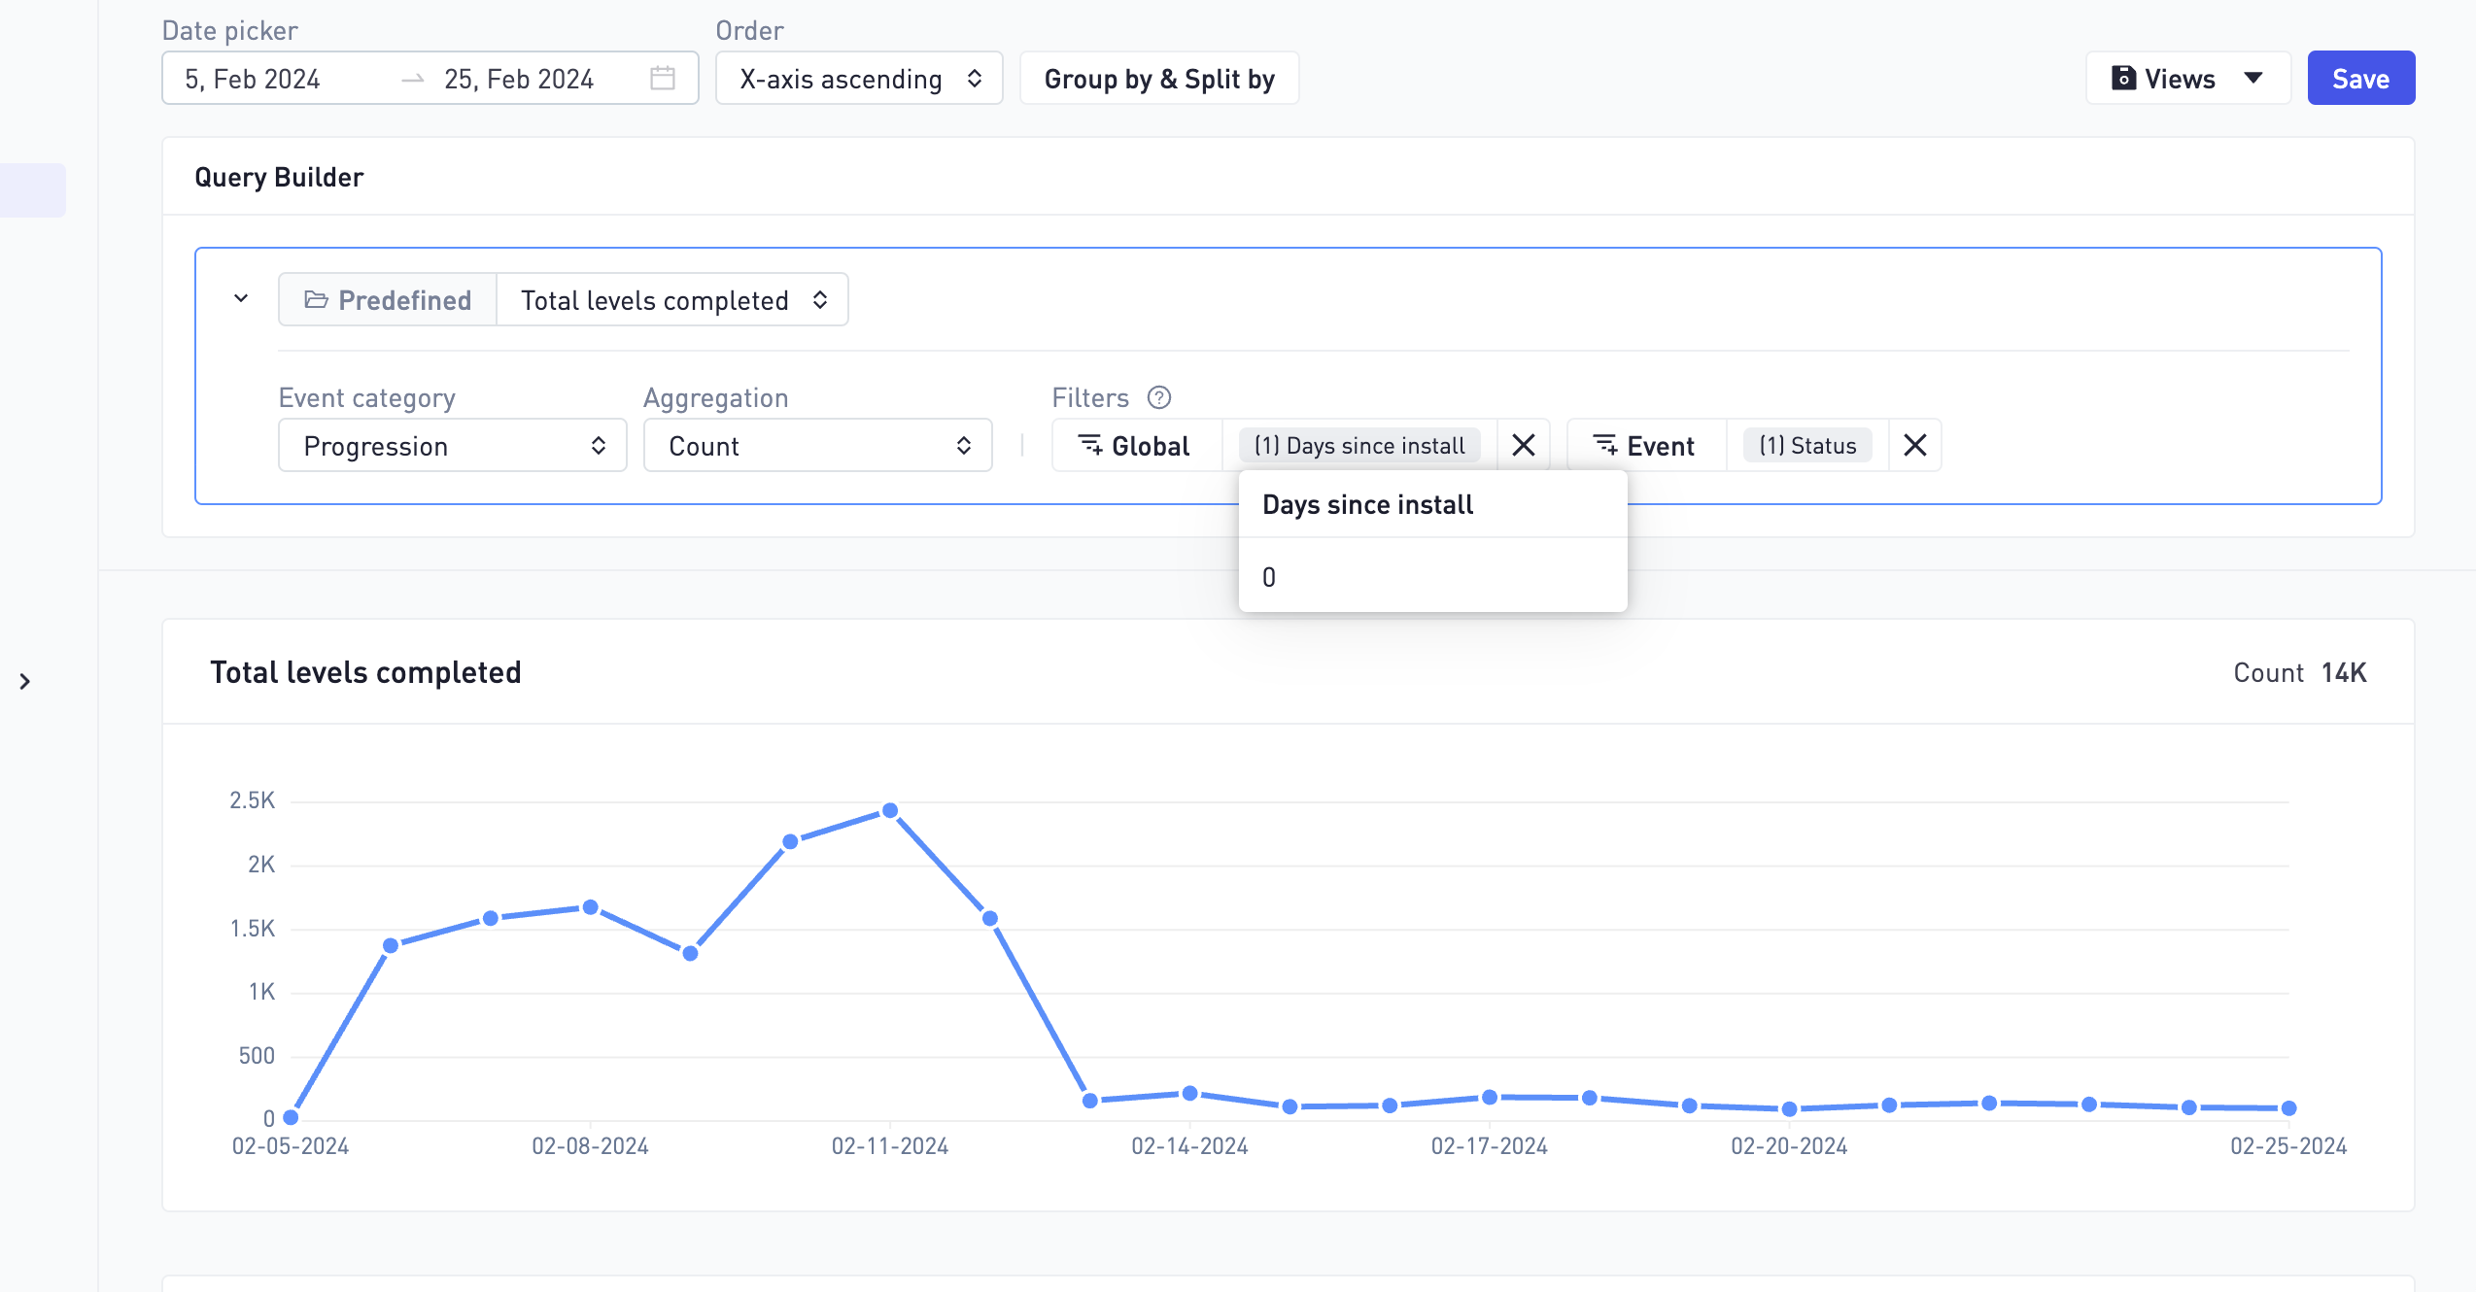Edit the start date 5, Feb 2024
Image resolution: width=2476 pixels, height=1292 pixels.
pyautogui.click(x=253, y=79)
